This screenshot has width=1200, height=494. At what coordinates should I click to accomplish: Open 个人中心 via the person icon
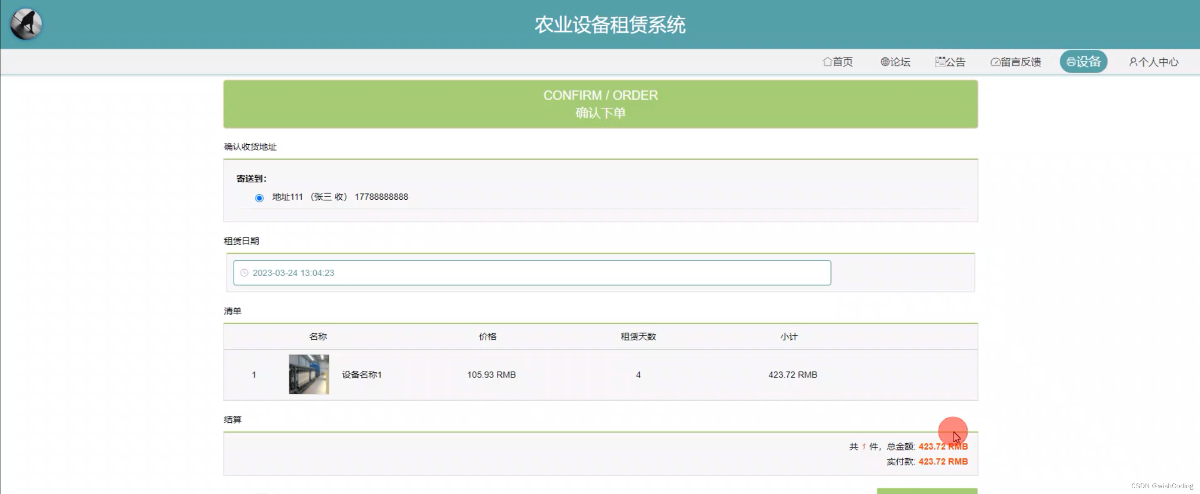[x=1133, y=62]
